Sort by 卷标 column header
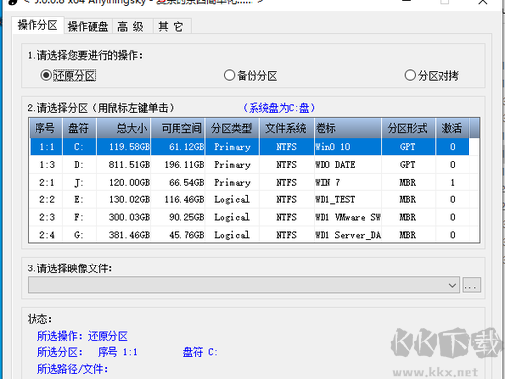The height and width of the screenshot is (379, 505). 348,128
